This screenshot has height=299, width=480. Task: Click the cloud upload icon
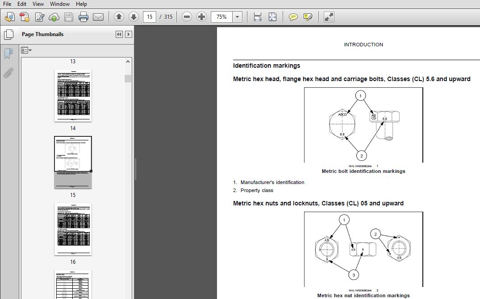pos(54,17)
